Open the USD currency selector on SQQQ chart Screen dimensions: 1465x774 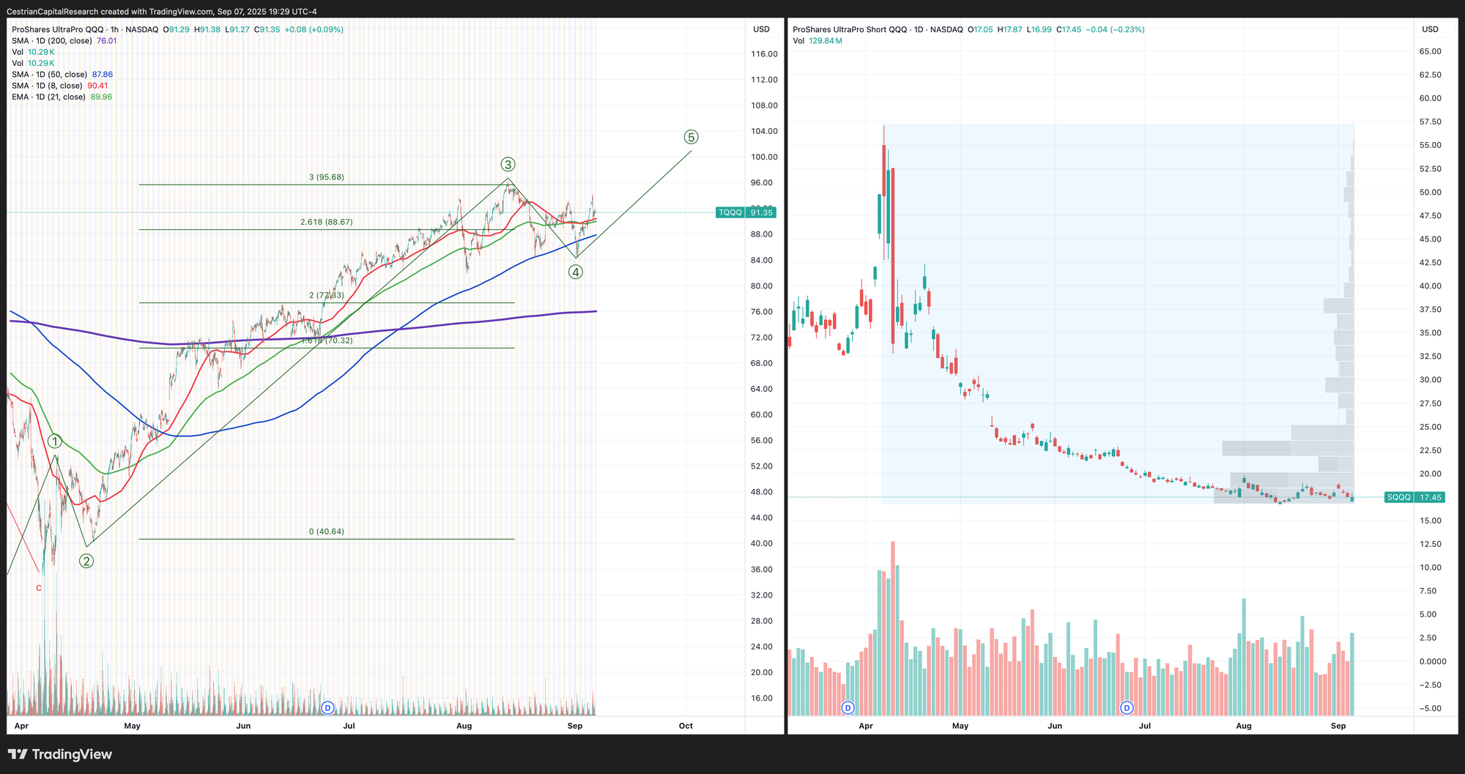1430,29
